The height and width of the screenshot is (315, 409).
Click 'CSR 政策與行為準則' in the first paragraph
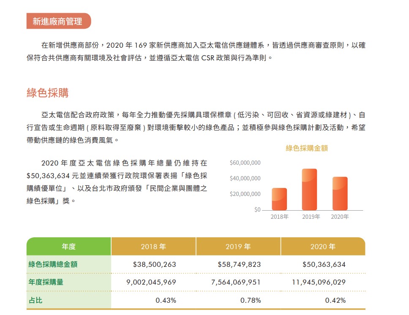pos(234,58)
